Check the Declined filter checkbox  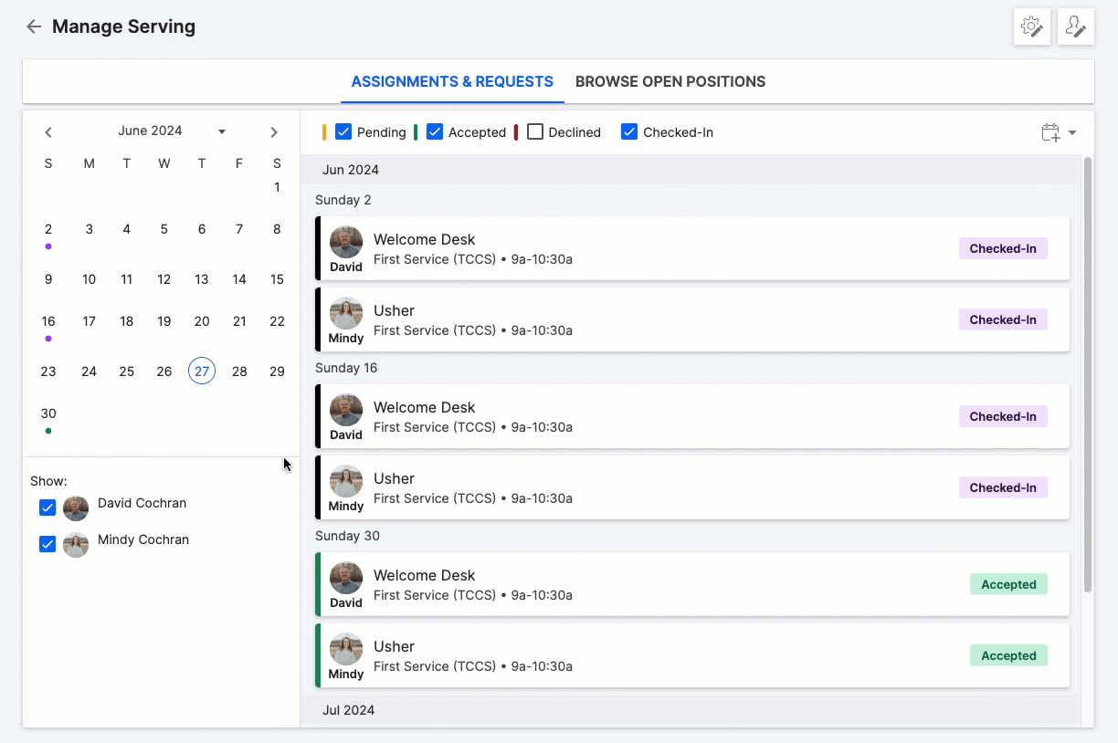coord(535,131)
